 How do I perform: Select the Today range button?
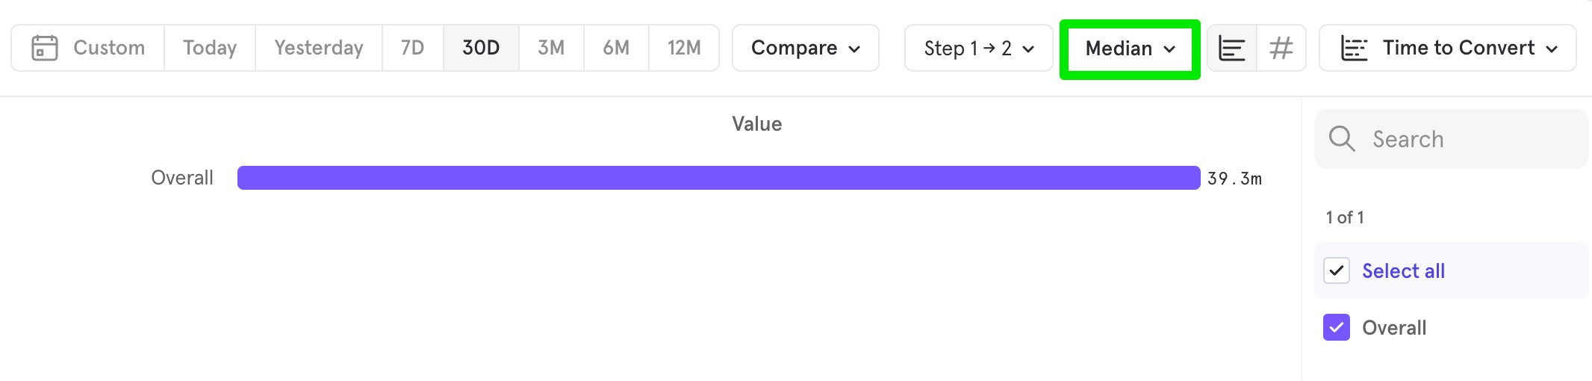(x=210, y=48)
